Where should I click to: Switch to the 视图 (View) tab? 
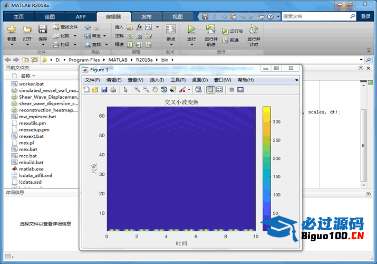pyautogui.click(x=178, y=16)
